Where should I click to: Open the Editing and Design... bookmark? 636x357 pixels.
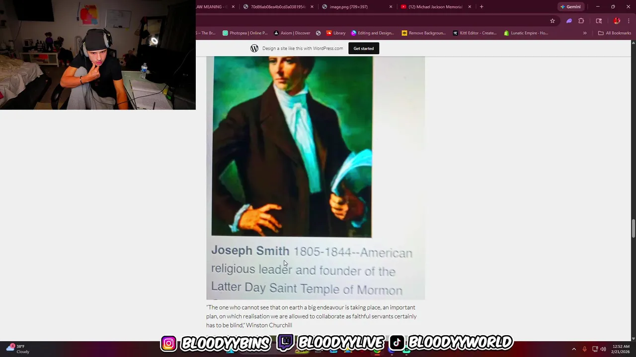[x=373, y=33]
